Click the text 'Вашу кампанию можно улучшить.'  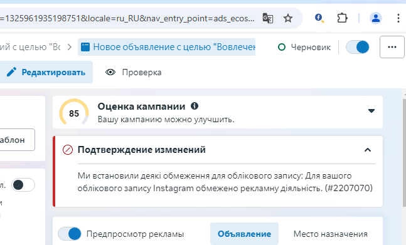(166, 120)
